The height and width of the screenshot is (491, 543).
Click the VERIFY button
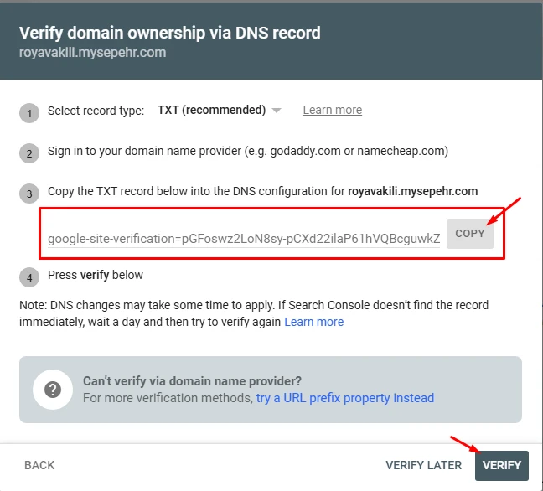(502, 465)
